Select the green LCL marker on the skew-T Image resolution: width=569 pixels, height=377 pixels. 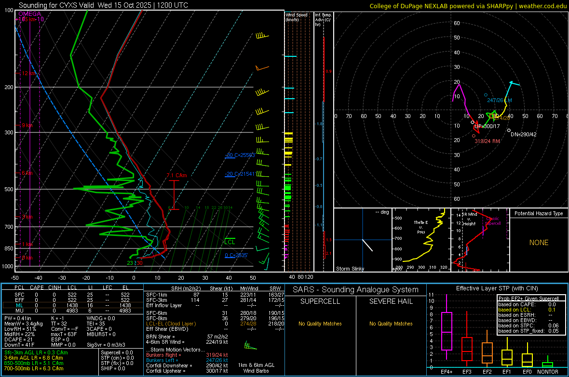coord(230,241)
